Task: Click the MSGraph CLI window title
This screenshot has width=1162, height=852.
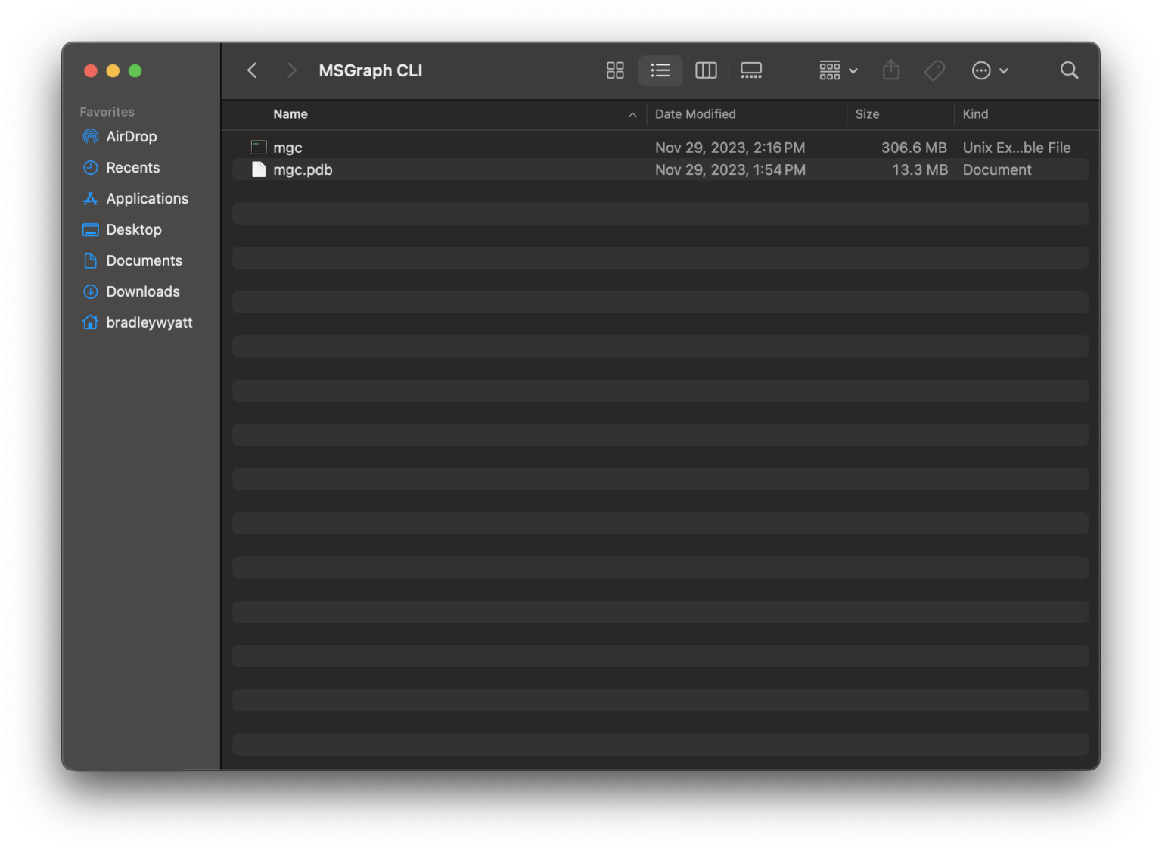Action: point(371,70)
